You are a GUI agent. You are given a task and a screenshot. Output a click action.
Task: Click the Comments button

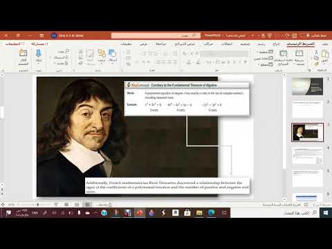[x=15, y=44]
